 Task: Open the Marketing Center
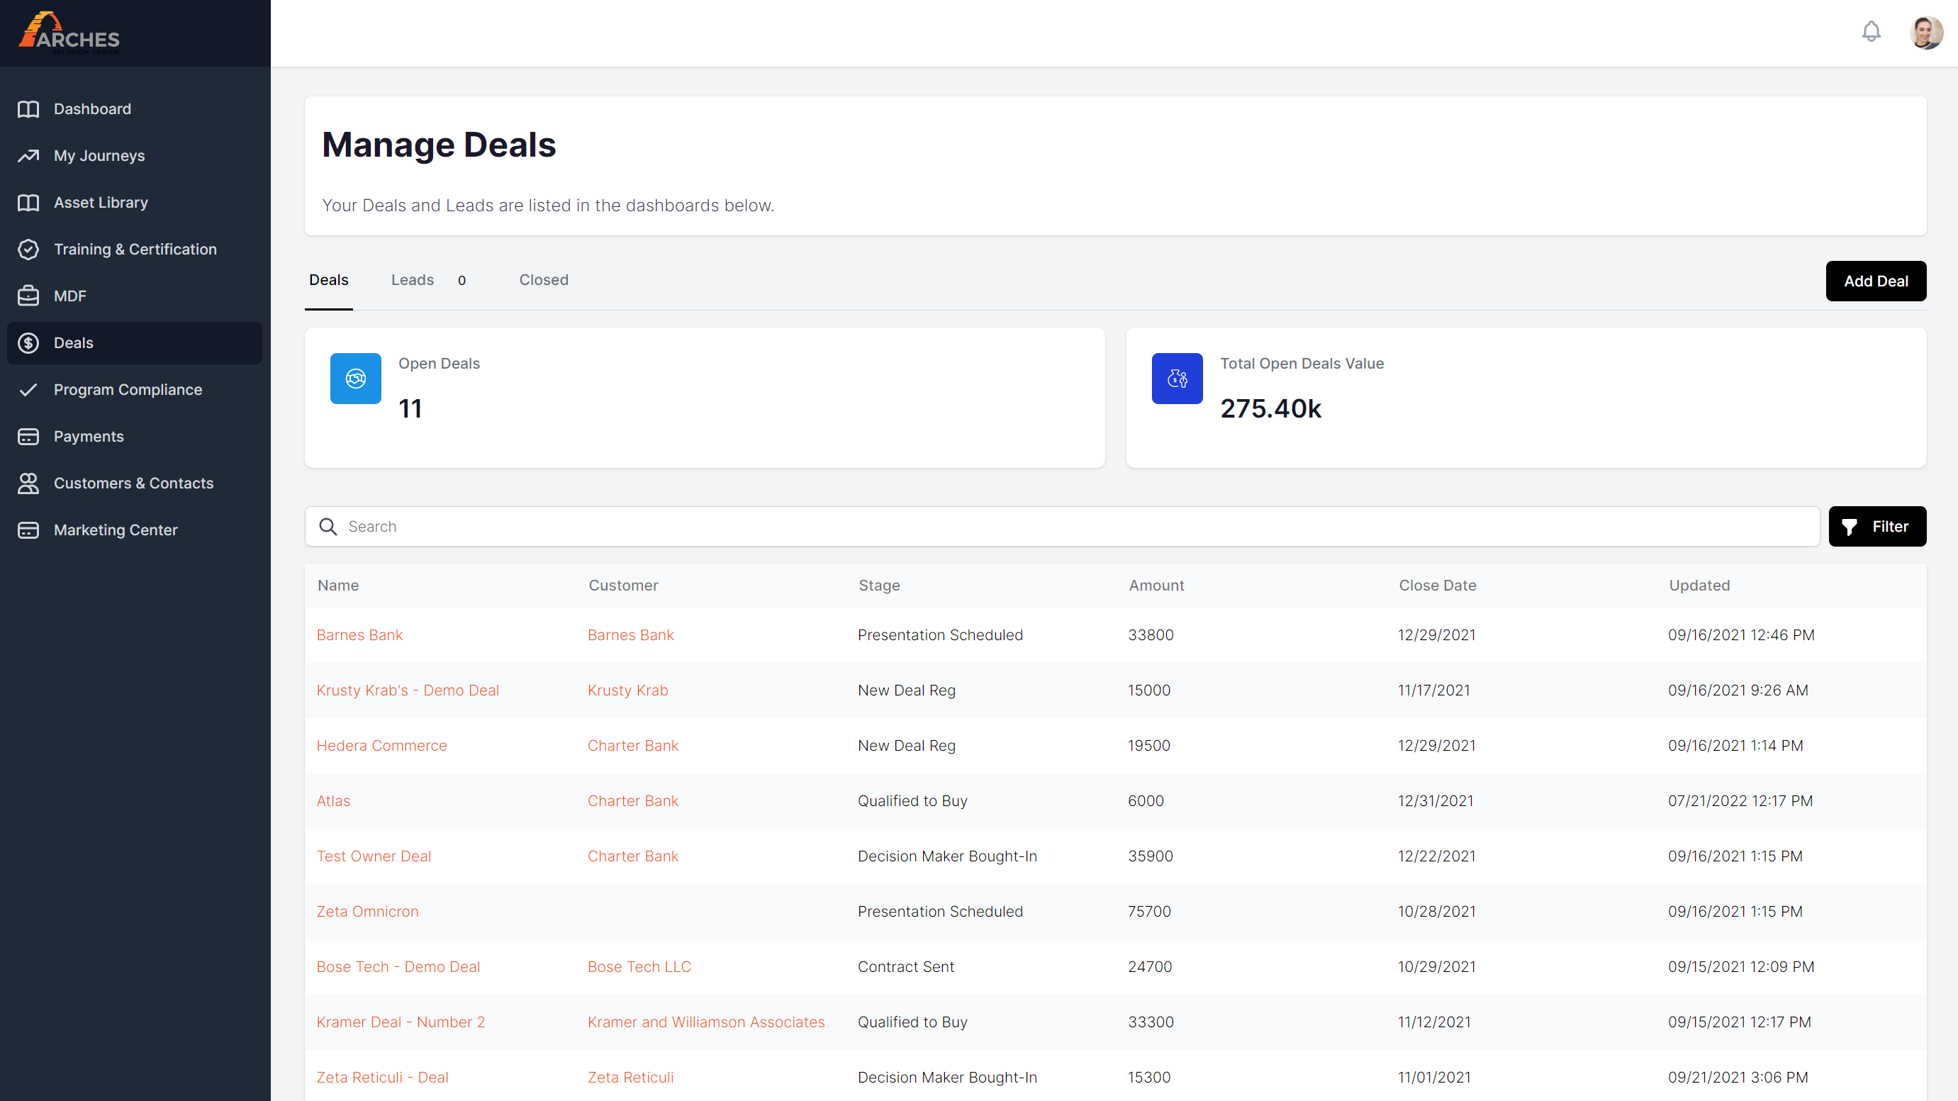click(115, 530)
